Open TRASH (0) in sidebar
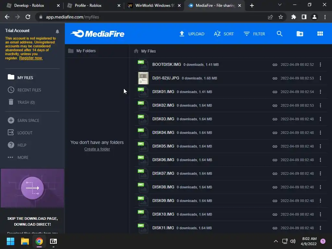Screen dimensions: 332x249 (x=21, y=102)
